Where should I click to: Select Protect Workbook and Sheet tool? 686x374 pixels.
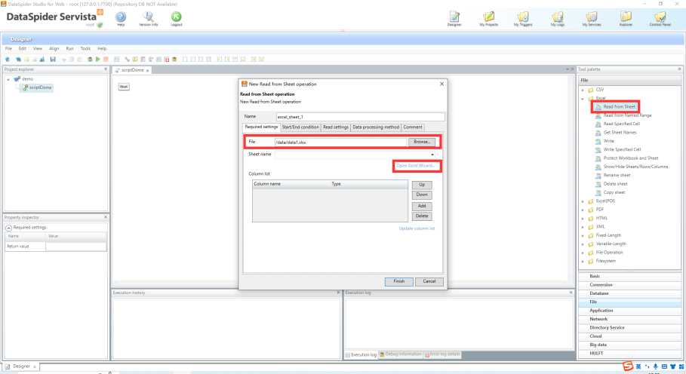point(631,158)
